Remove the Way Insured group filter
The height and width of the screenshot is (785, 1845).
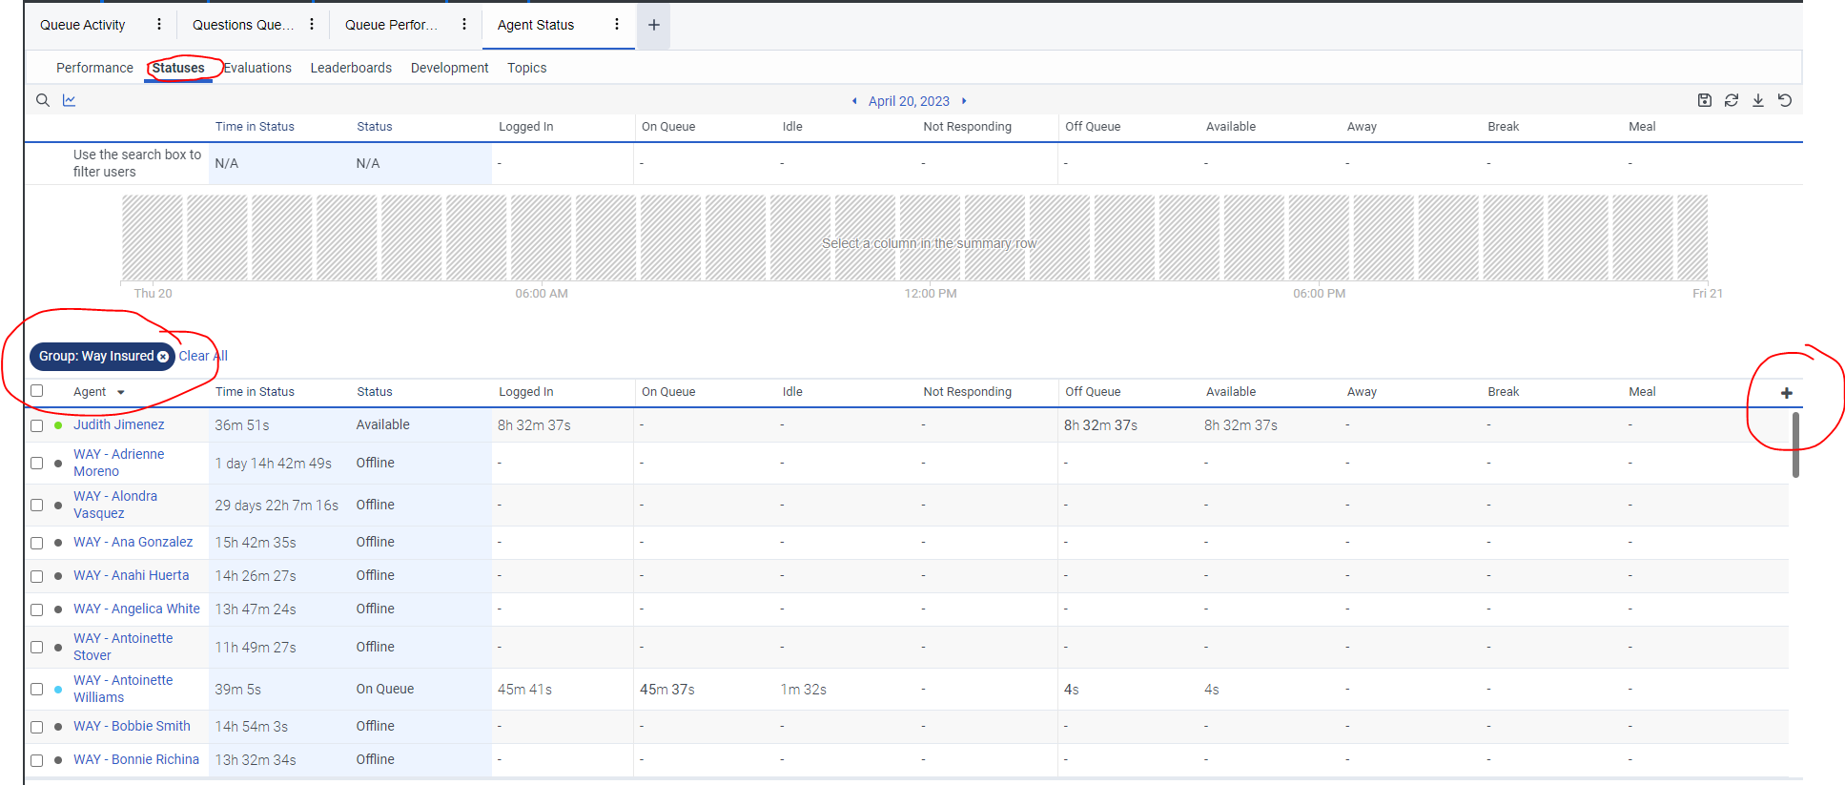[x=163, y=357]
